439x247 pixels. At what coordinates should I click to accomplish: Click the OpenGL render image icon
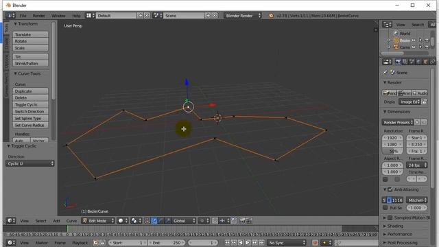242,221
